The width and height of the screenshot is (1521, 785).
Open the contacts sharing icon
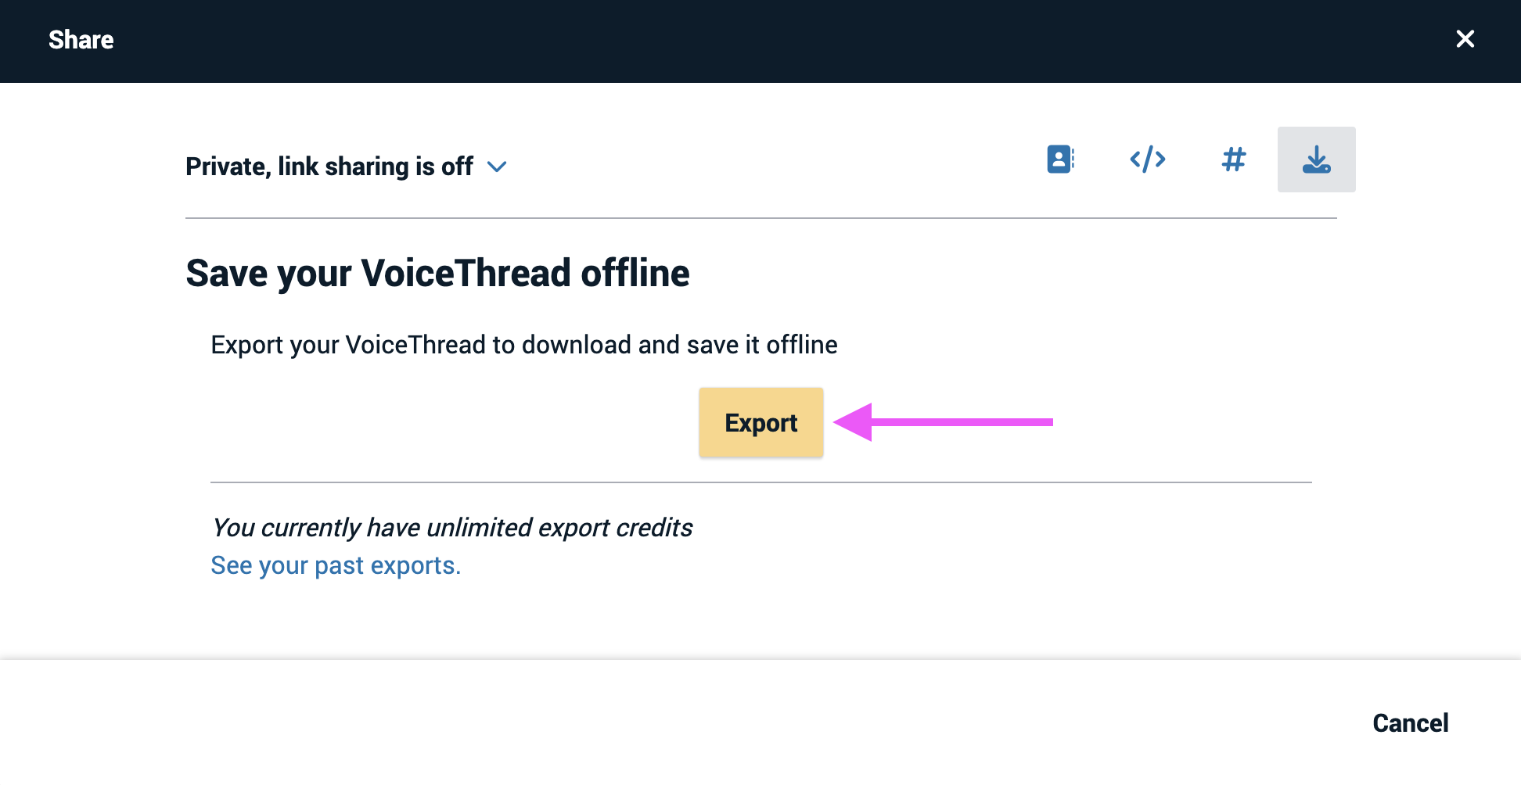pyautogui.click(x=1061, y=160)
